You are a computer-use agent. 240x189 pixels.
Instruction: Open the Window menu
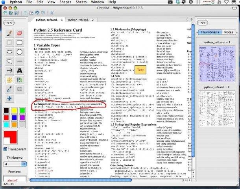tap(98, 2)
